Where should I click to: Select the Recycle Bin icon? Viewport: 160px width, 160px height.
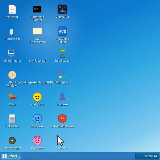coord(11,32)
